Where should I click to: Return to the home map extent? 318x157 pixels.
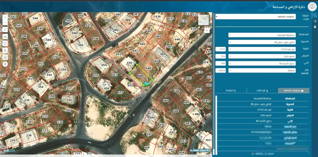(5, 50)
